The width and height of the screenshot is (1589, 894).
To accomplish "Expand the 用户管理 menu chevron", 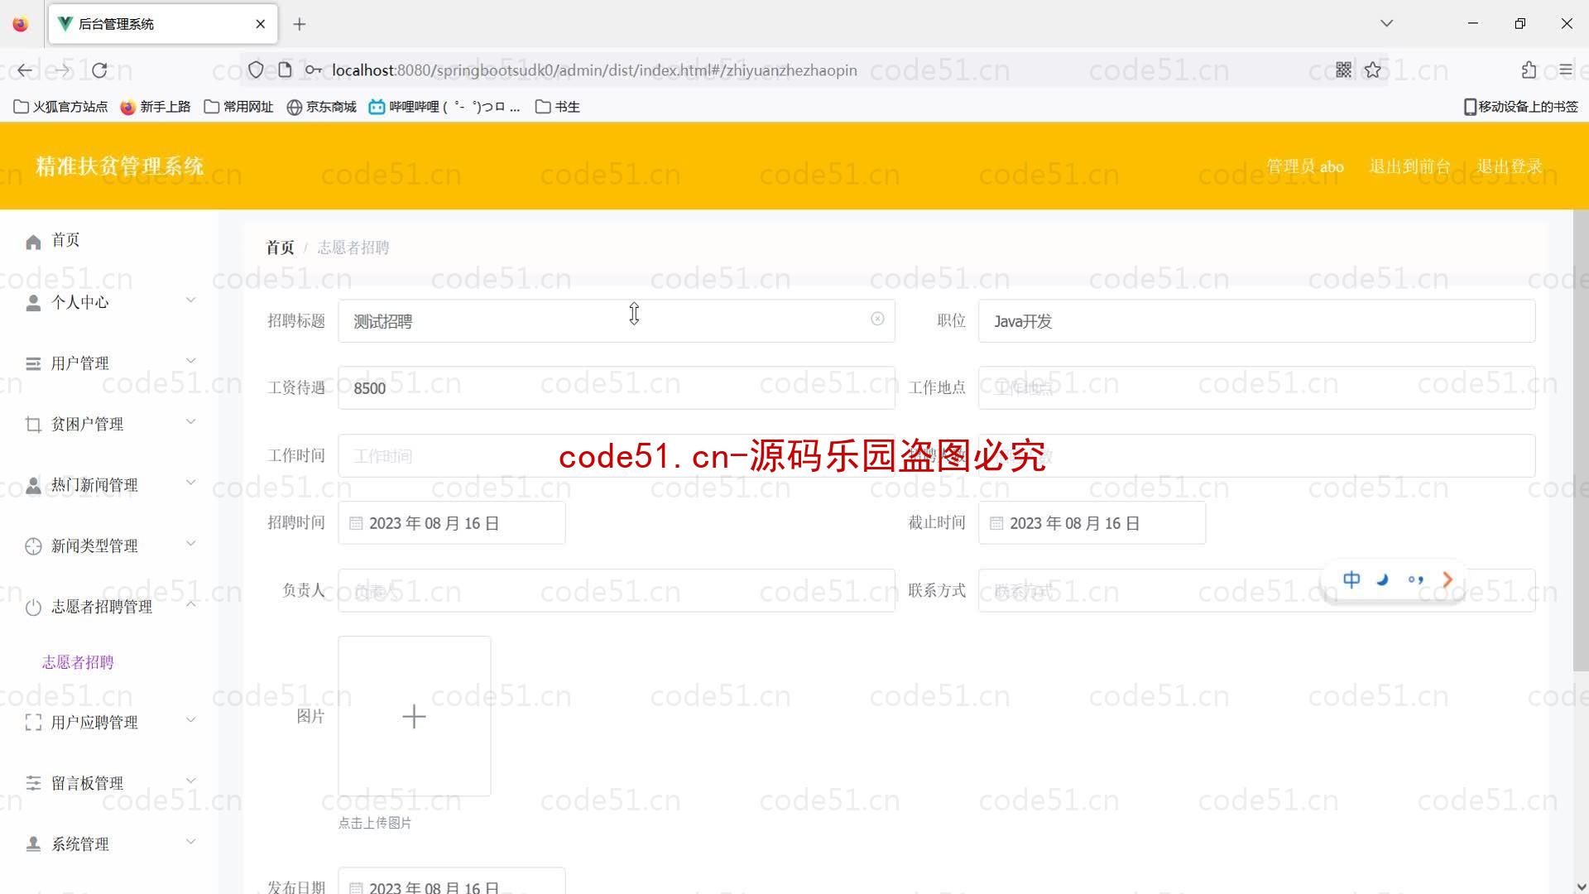I will click(x=190, y=360).
